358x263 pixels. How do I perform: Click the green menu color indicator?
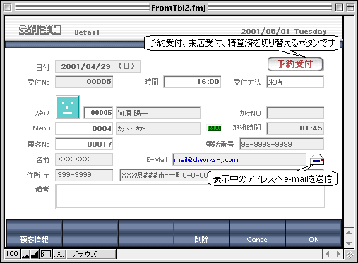(214, 128)
